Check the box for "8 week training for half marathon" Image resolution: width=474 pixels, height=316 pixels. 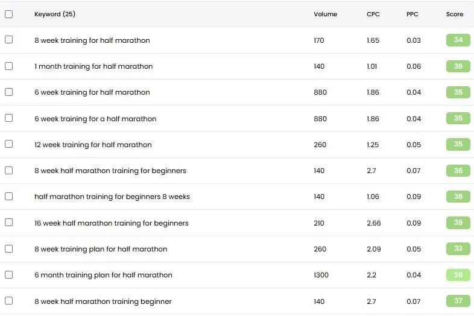tap(8, 40)
